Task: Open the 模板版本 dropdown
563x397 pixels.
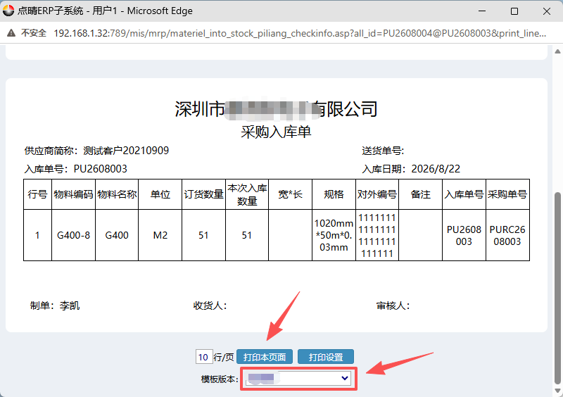Action: (298, 378)
